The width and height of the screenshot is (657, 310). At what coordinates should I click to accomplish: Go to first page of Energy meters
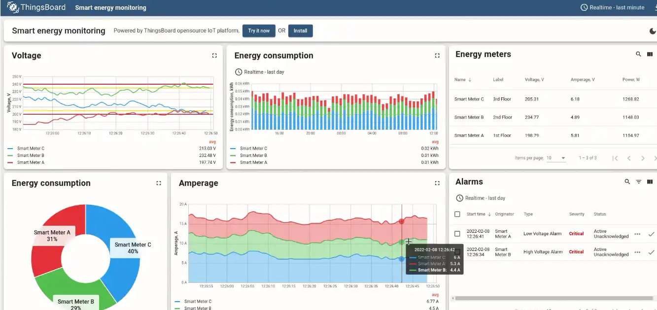click(x=615, y=158)
